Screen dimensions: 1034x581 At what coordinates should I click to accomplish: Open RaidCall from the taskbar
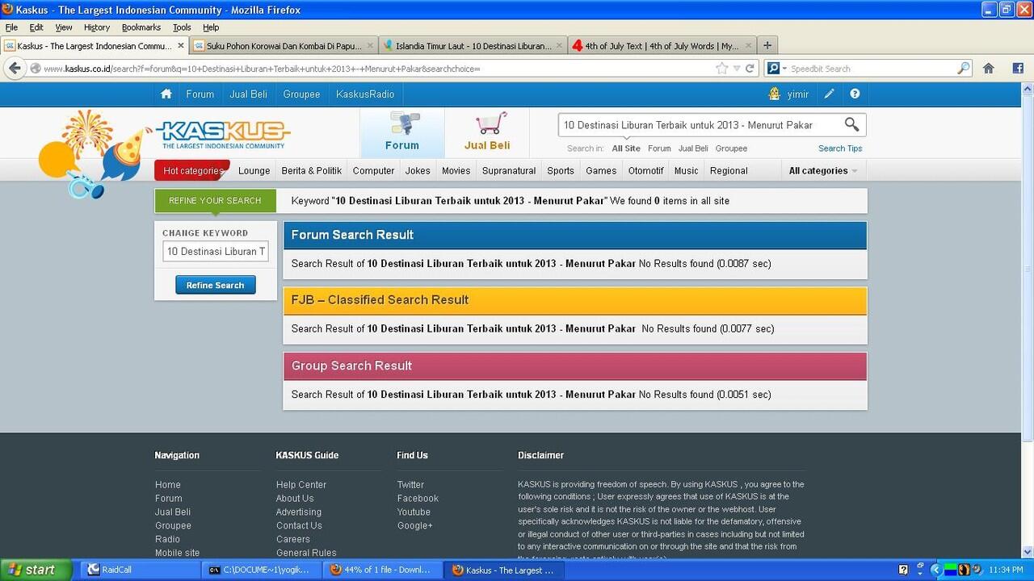click(139, 570)
